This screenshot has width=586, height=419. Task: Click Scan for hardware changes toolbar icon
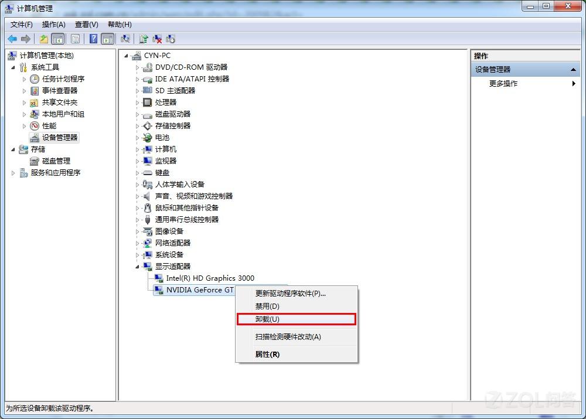click(x=125, y=39)
